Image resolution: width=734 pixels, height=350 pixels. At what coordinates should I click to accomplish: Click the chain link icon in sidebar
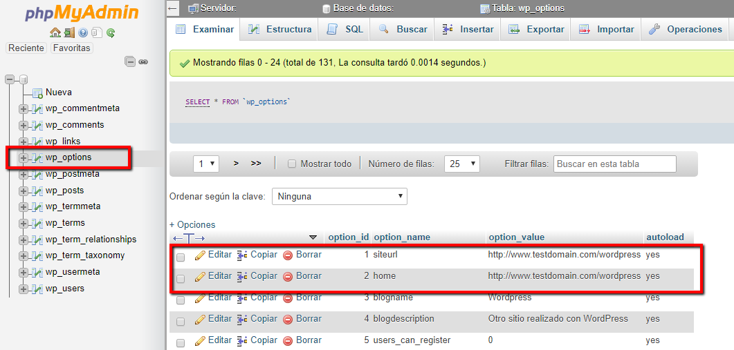point(143,61)
